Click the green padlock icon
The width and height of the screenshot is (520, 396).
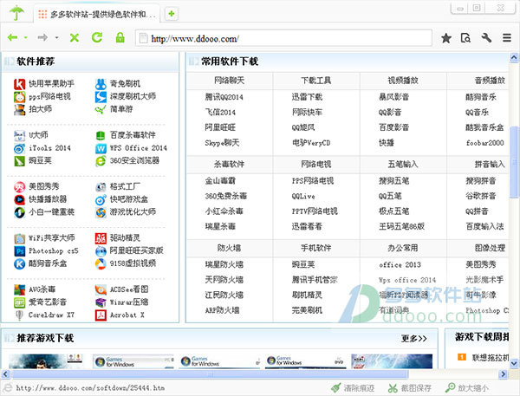click(120, 37)
